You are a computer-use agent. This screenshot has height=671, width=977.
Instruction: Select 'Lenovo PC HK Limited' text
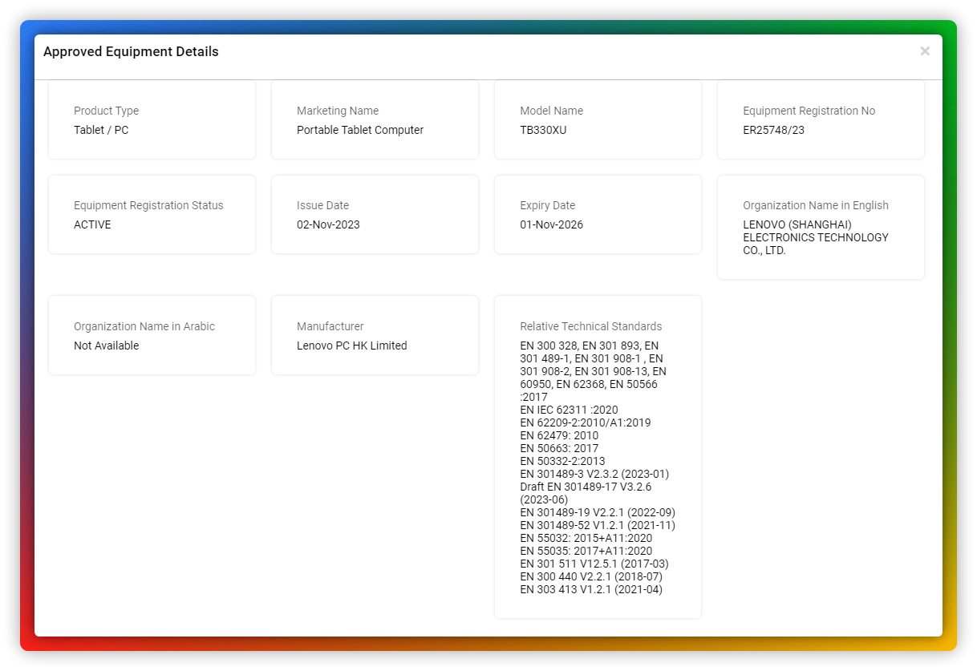[352, 346]
